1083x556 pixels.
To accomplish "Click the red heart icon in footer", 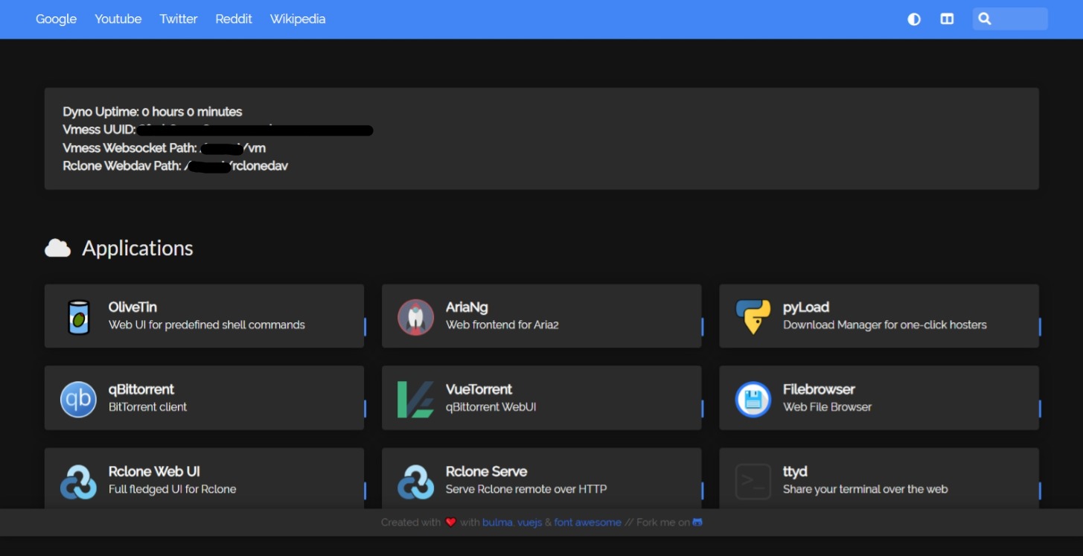I will pyautogui.click(x=450, y=523).
